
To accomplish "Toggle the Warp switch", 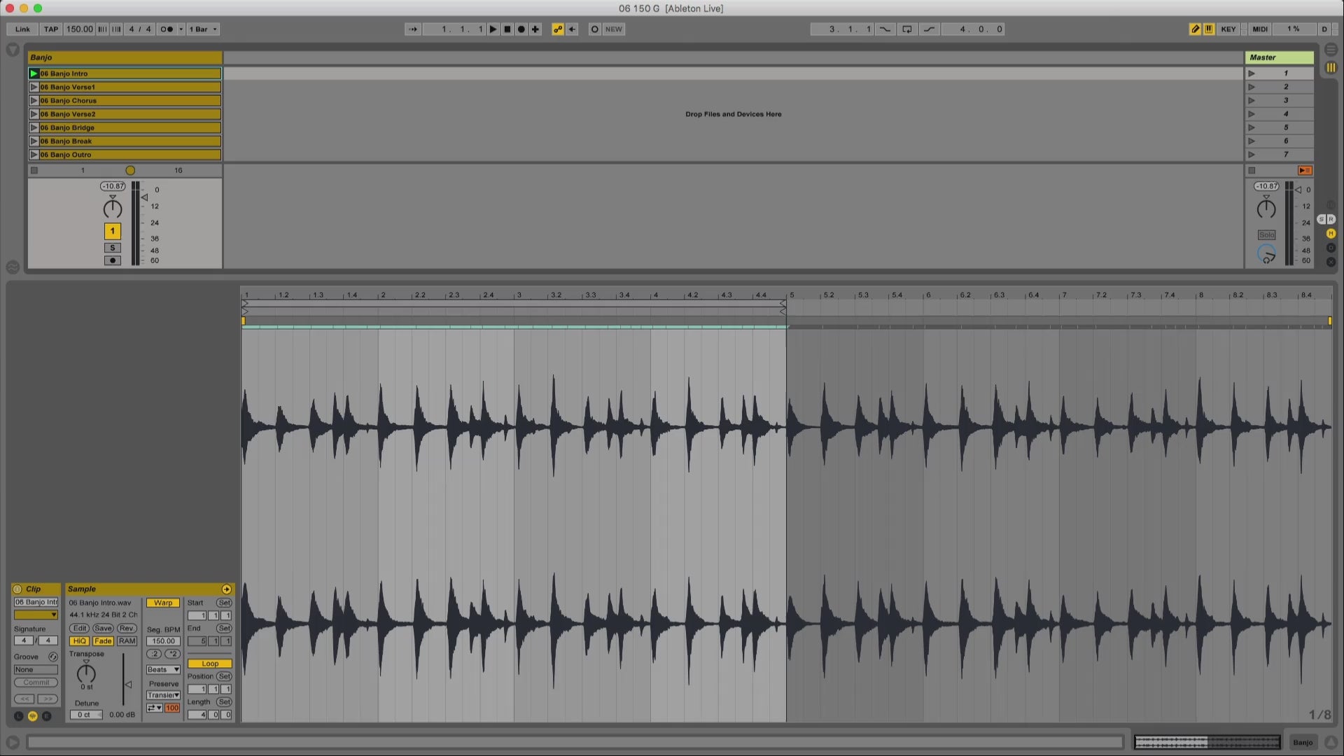I will 163,603.
